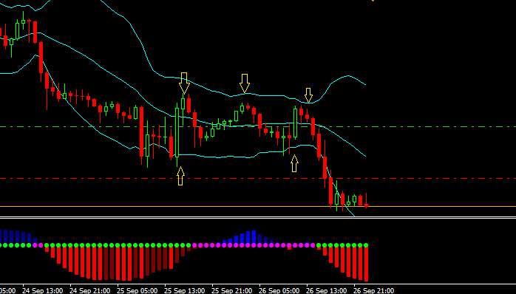The height and width of the screenshot is (294, 516).
Task: Select the yellow sell arrow above 25 Sep 13:00
Action: click(184, 83)
